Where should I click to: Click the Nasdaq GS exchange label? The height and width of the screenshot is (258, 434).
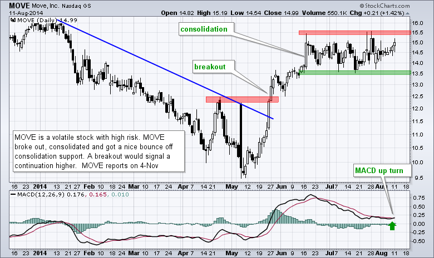point(76,6)
